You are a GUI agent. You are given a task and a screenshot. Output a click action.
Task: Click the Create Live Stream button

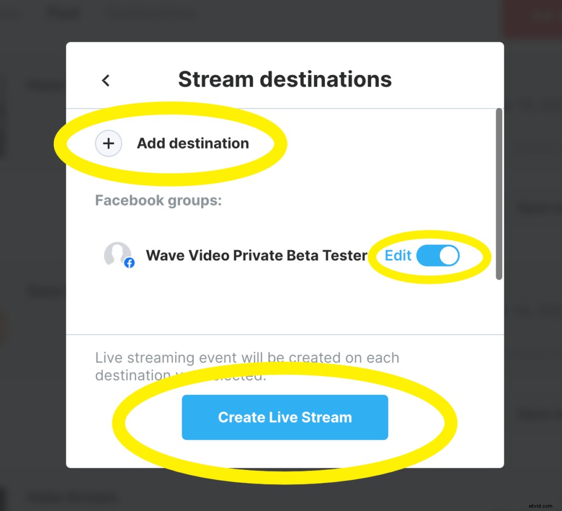point(285,417)
